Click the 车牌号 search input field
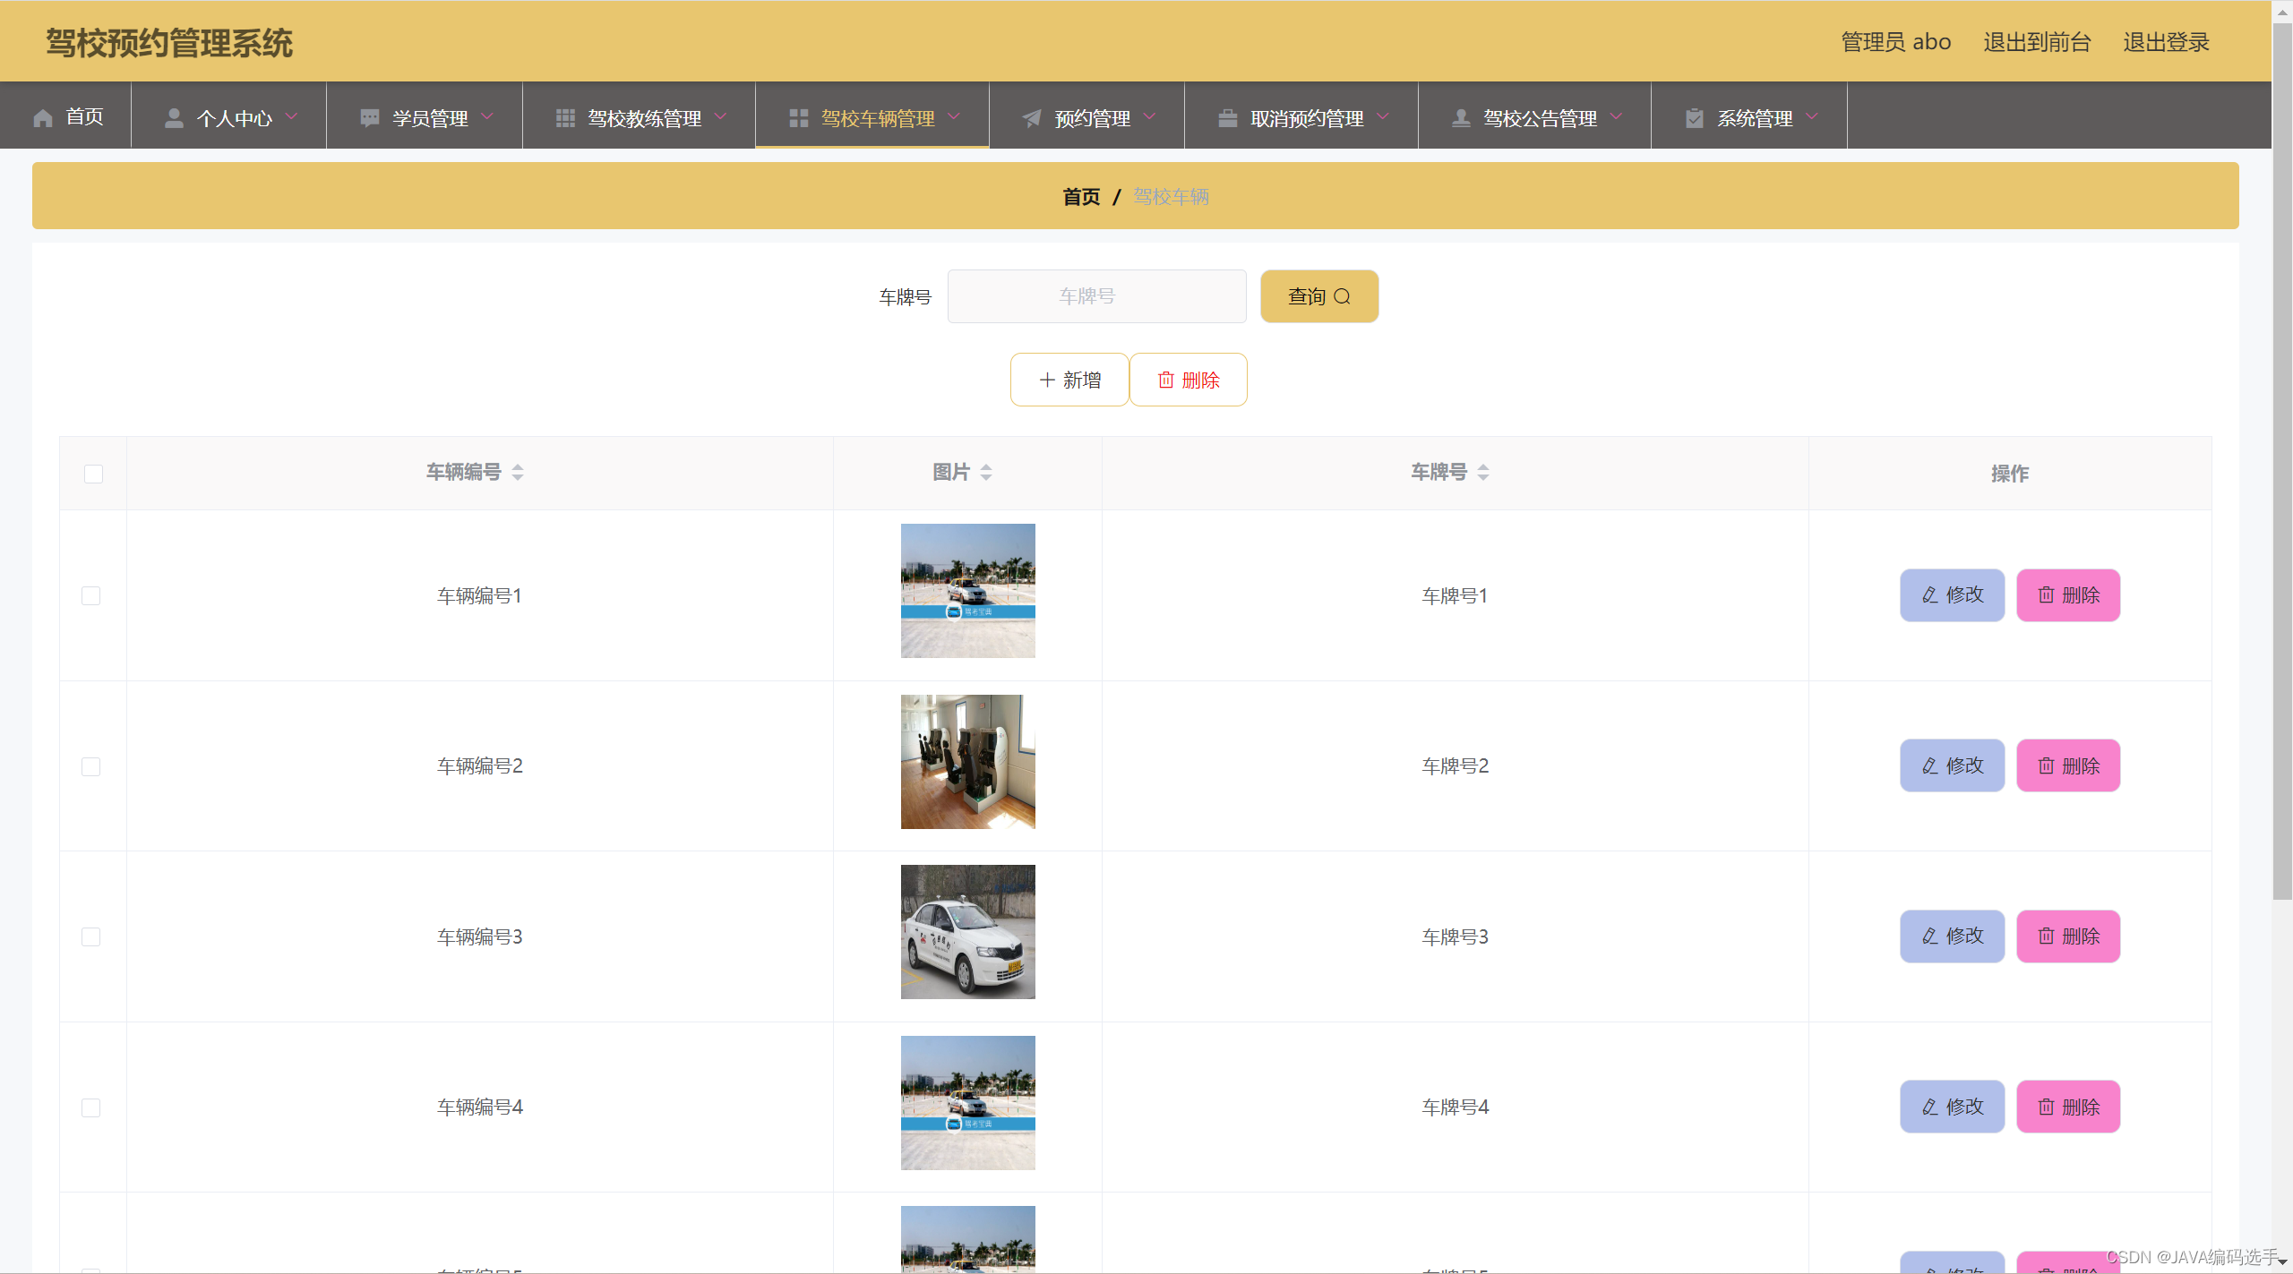Screen dimensions: 2293x1274 [1096, 295]
